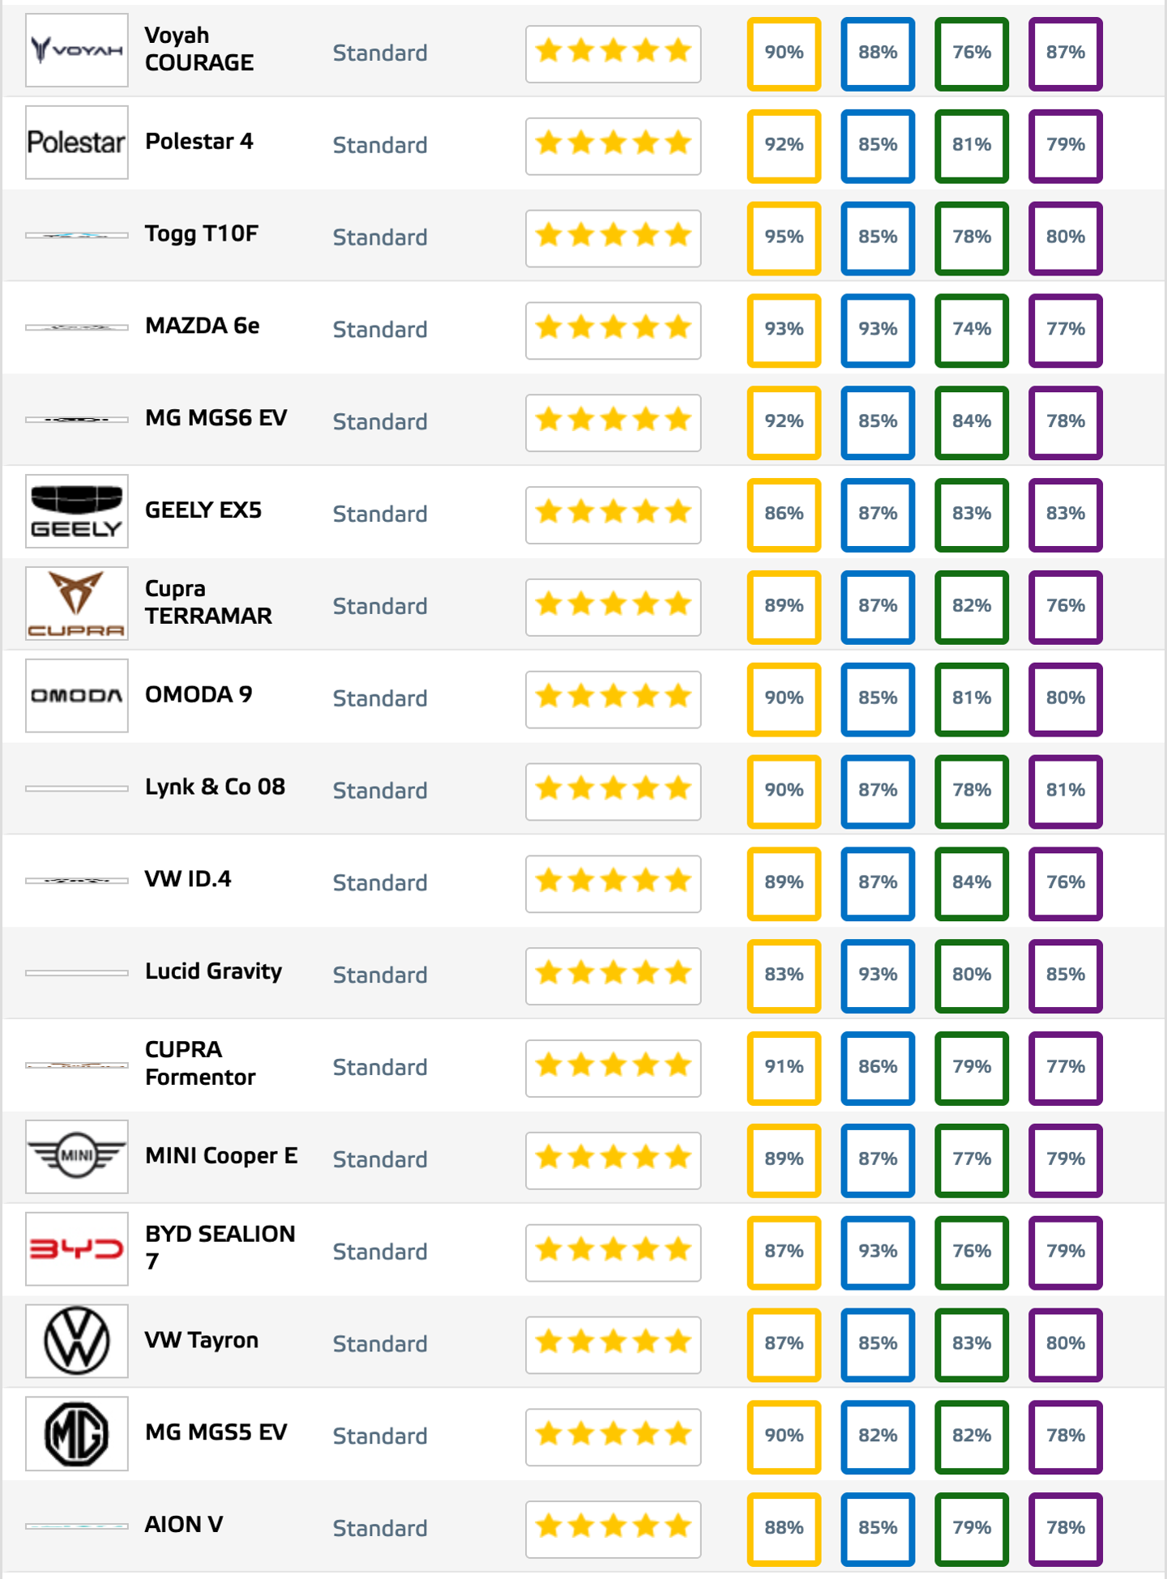Click the AION V model name
The image size is (1167, 1579).
click(x=184, y=1525)
